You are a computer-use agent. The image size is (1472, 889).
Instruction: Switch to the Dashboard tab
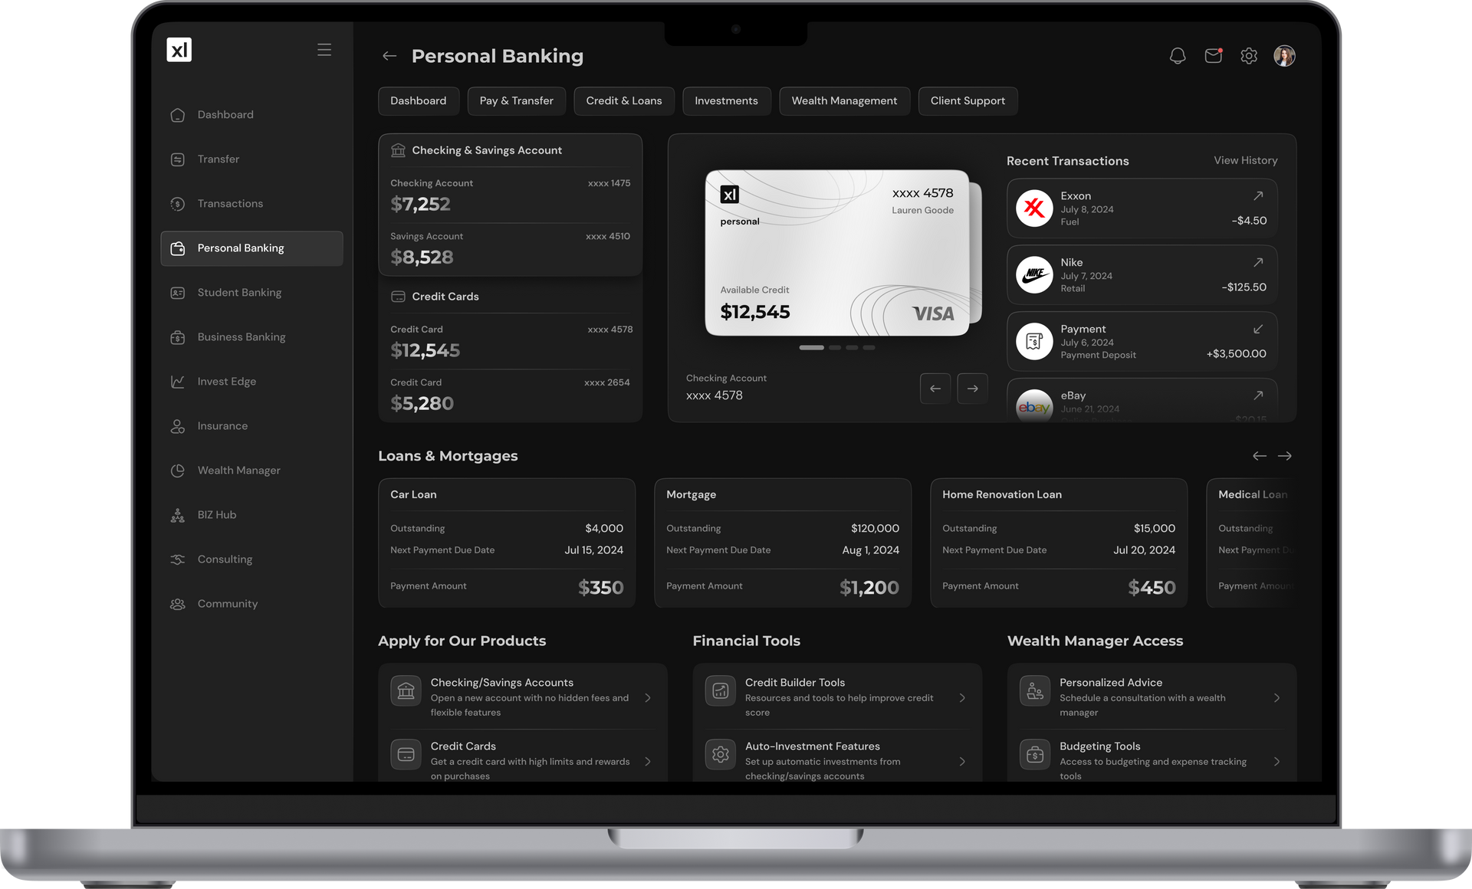click(x=419, y=101)
